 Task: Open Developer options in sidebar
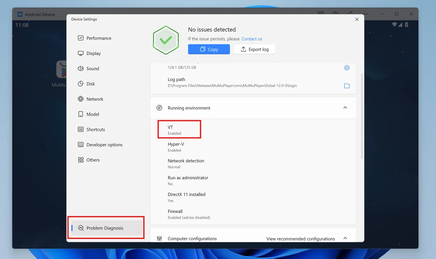click(x=100, y=145)
